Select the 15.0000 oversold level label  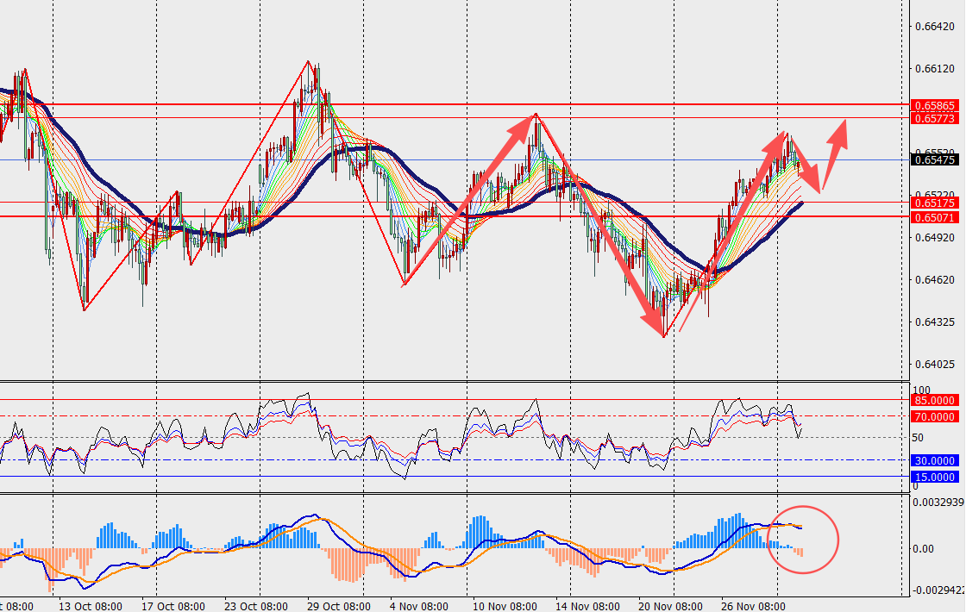(934, 477)
